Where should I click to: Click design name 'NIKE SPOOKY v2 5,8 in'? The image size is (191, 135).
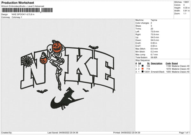(23, 14)
